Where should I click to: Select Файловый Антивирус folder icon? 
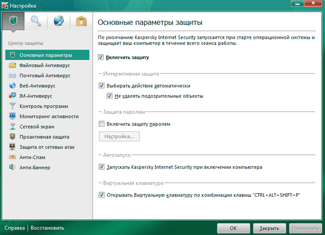[x=13, y=65]
